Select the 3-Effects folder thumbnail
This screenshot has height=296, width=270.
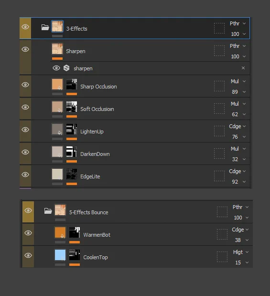57,26
